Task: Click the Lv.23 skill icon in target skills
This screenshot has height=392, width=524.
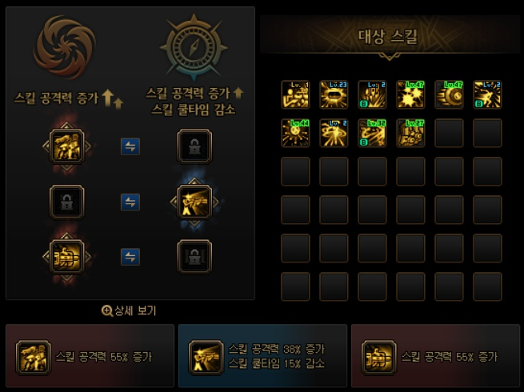Action: [x=334, y=95]
